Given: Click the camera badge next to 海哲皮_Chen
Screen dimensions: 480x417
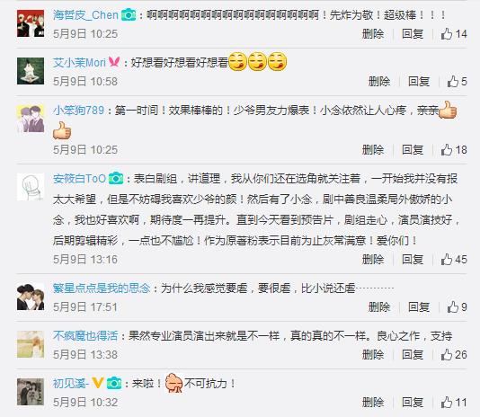Looking at the screenshot, I should point(129,15).
